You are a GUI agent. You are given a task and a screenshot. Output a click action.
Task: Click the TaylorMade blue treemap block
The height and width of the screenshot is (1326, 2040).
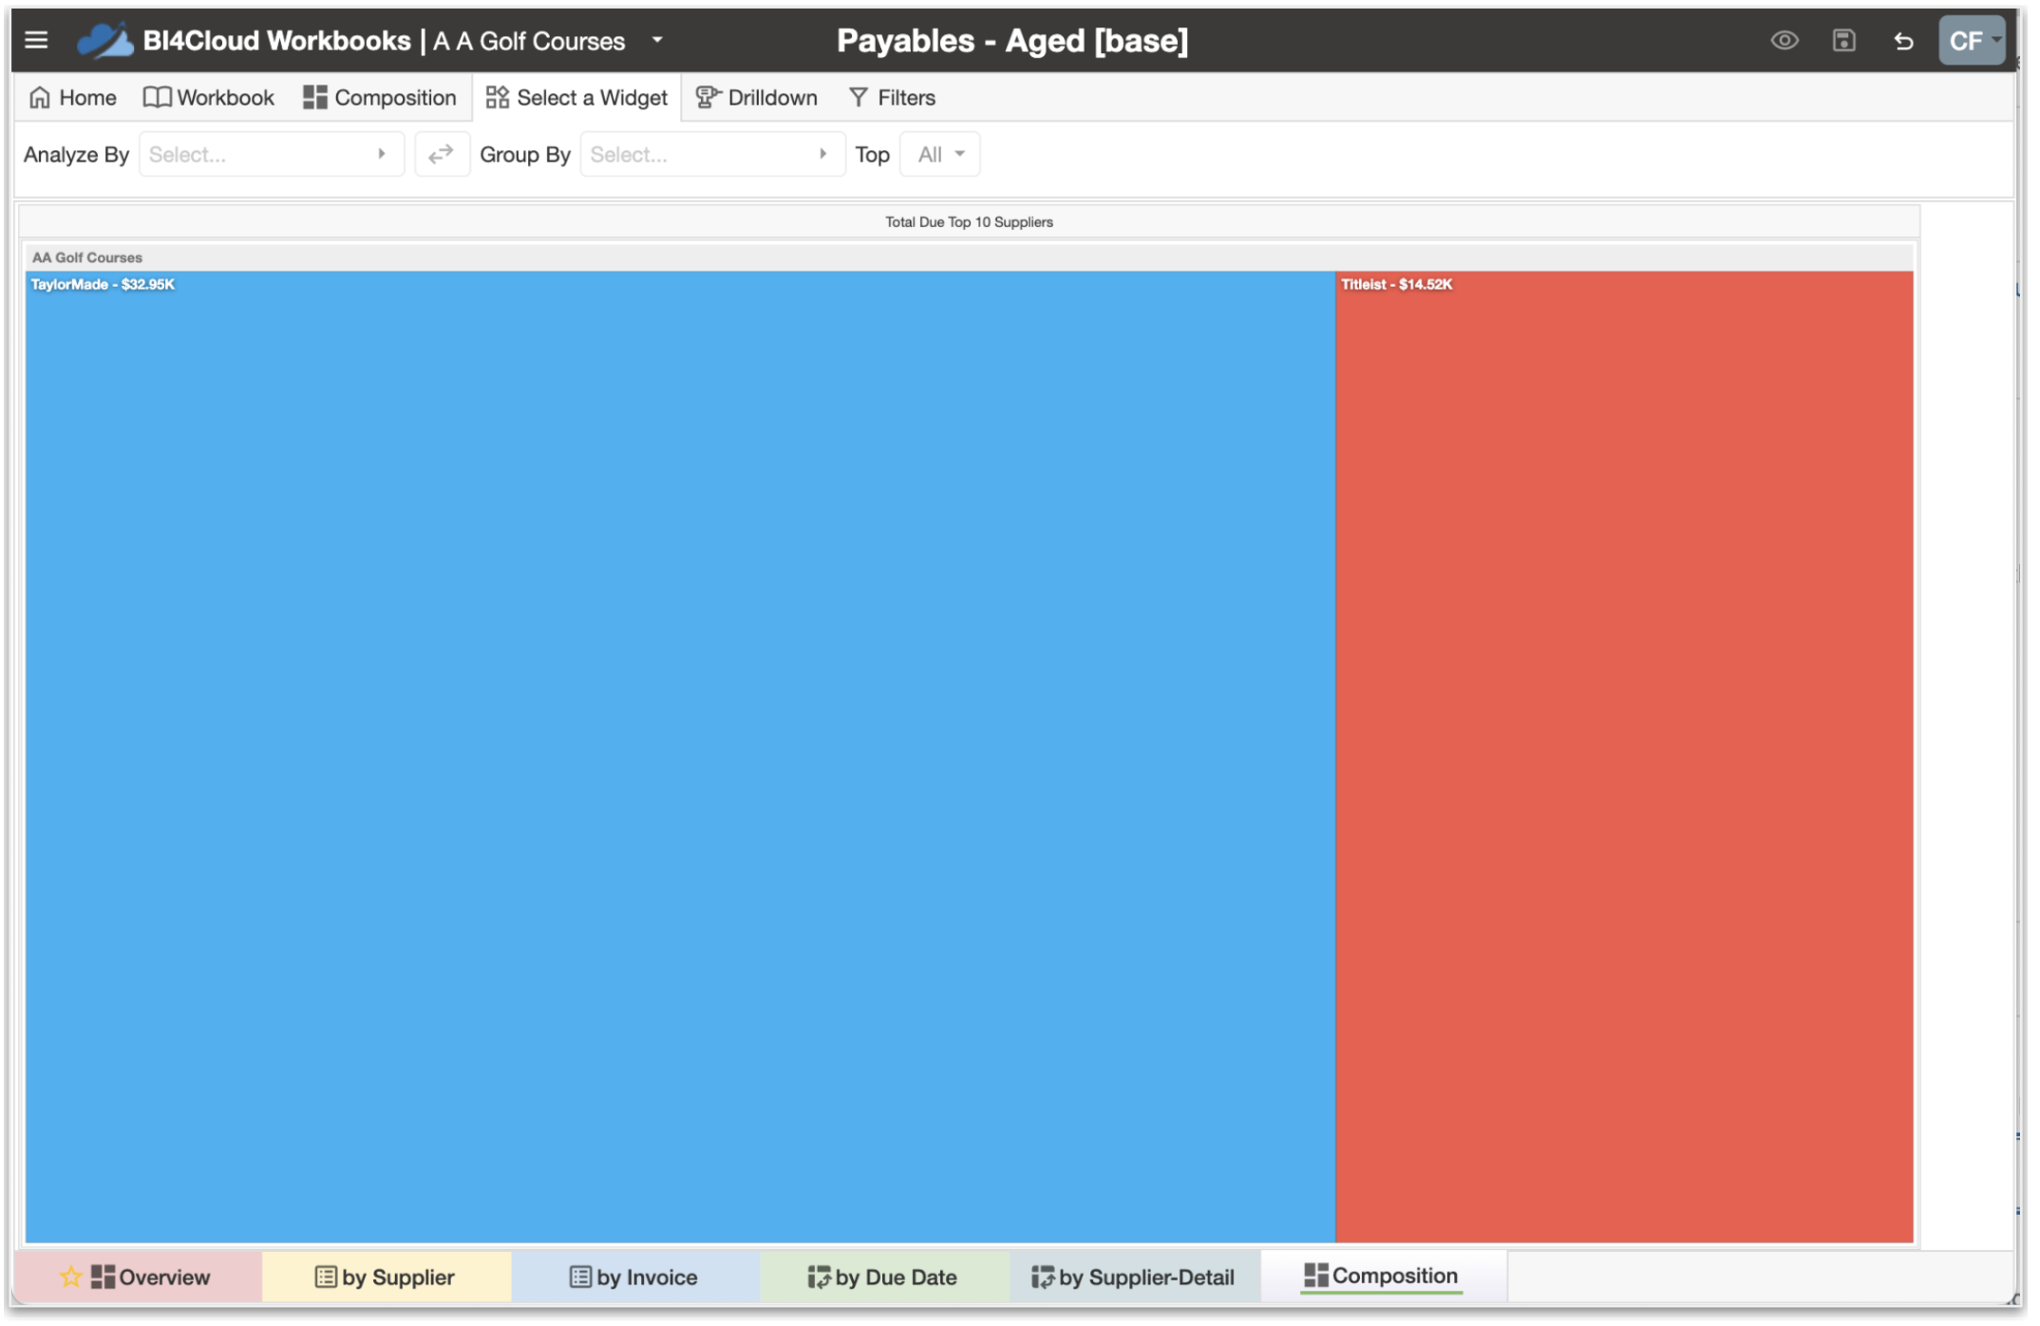point(679,756)
